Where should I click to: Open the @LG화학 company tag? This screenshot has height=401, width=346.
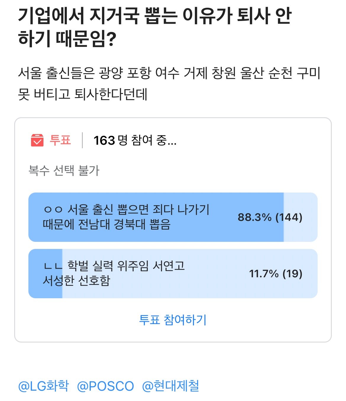(43, 386)
